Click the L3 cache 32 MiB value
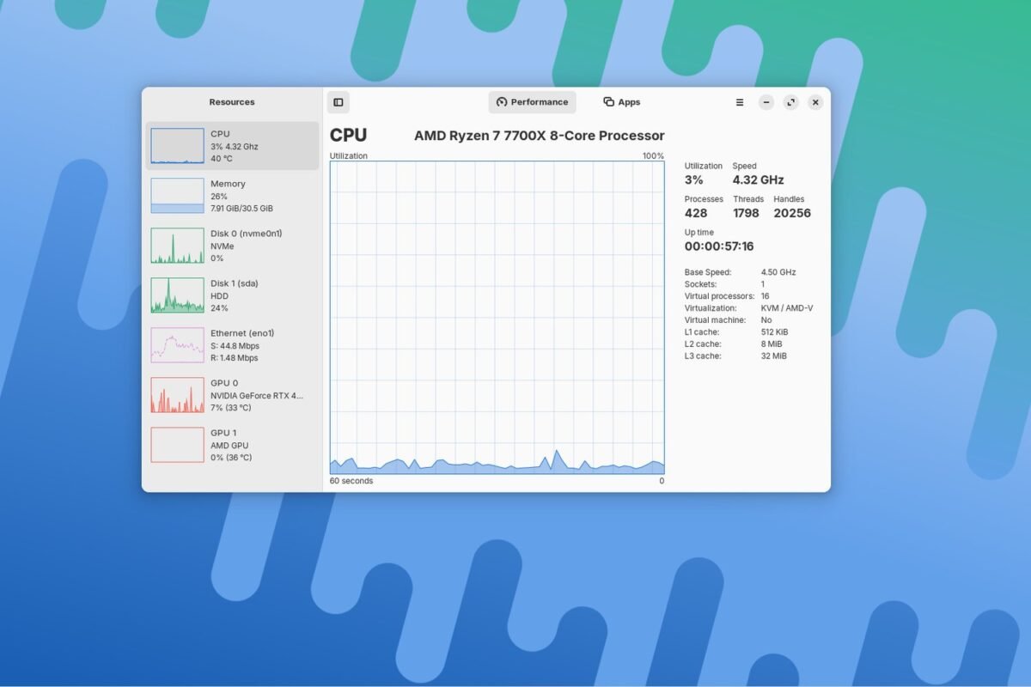Viewport: 1031px width, 687px height. [x=774, y=356]
